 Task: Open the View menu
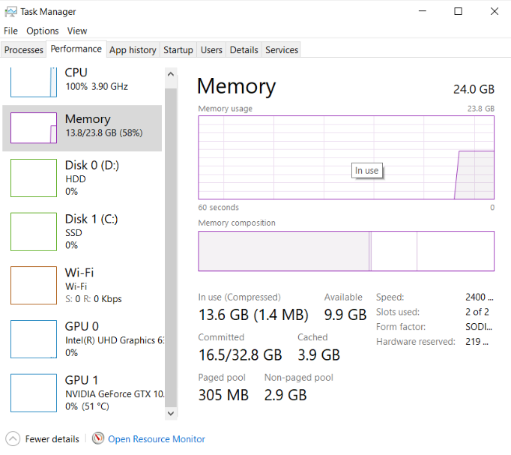point(77,31)
